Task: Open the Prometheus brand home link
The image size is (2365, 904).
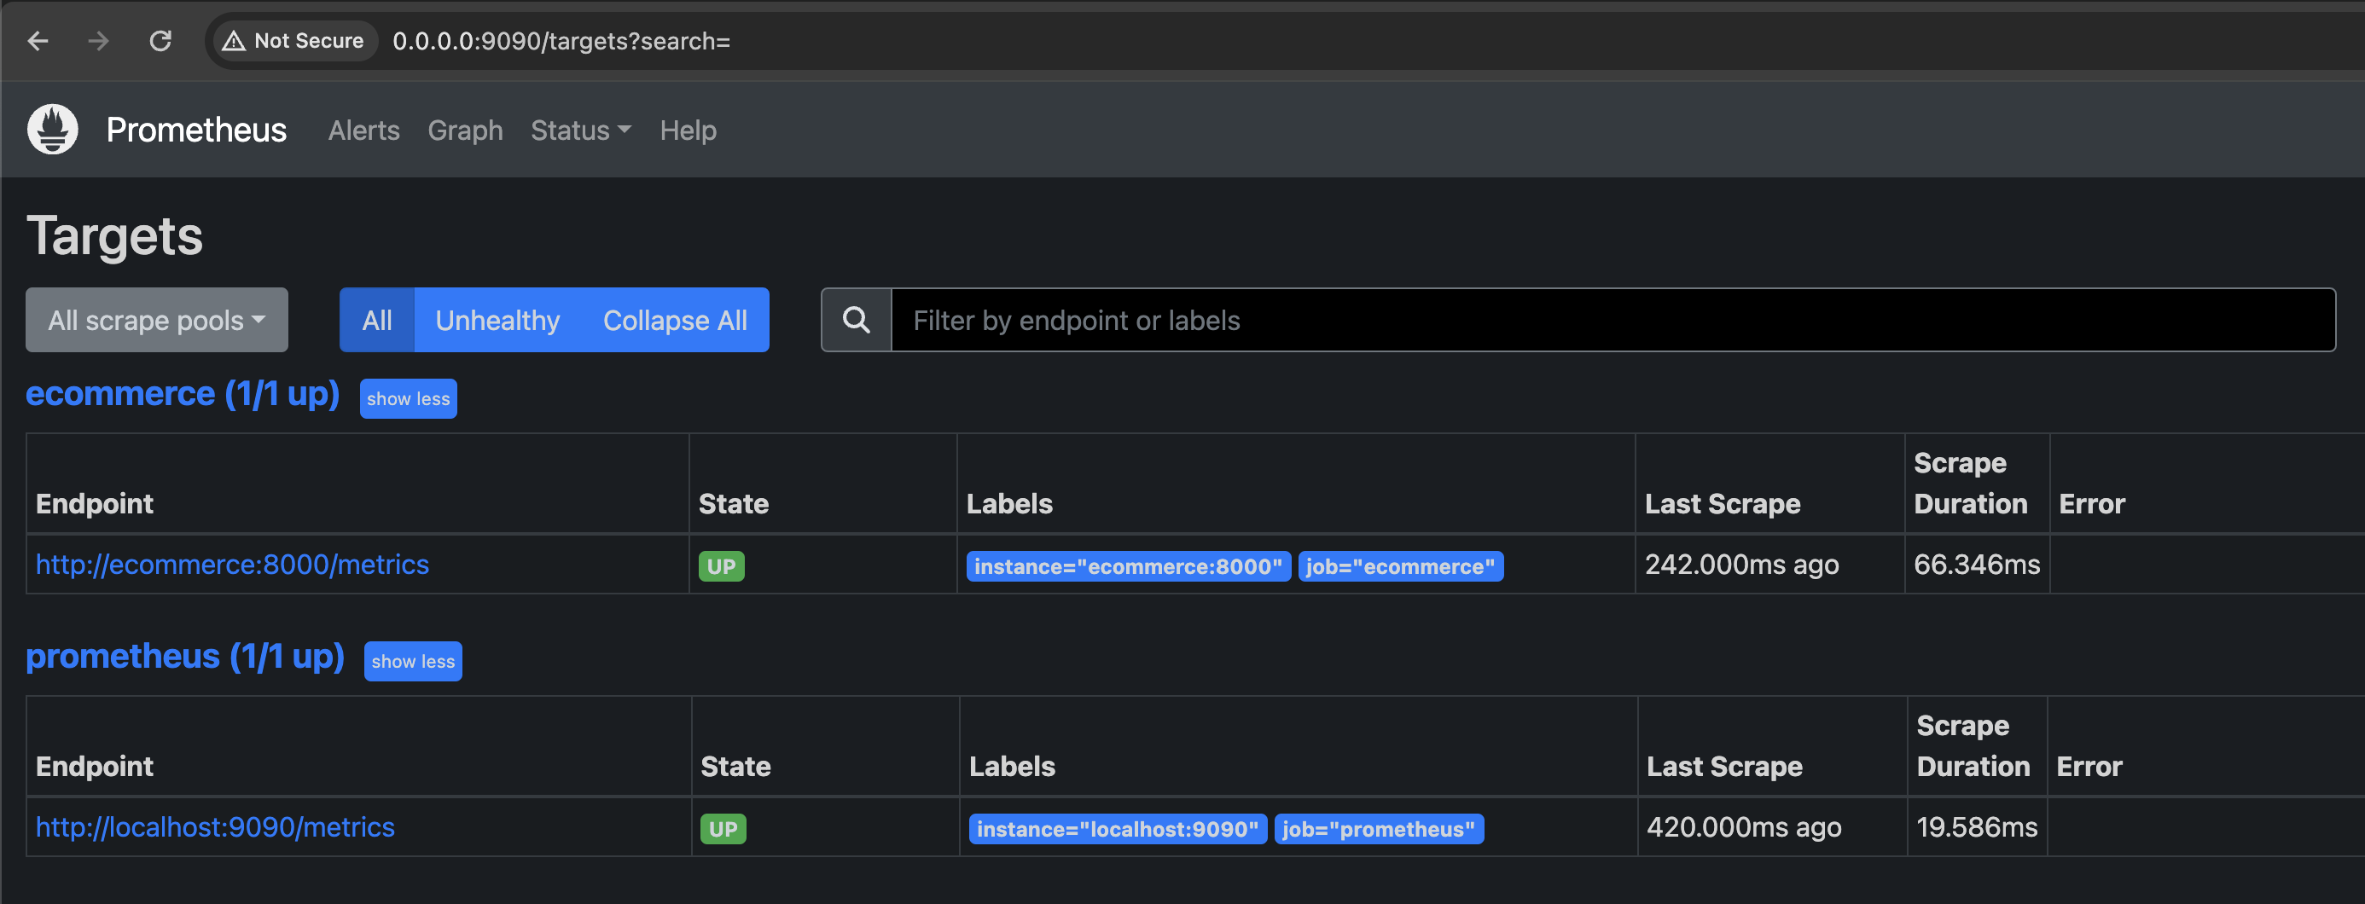Action: click(x=195, y=130)
